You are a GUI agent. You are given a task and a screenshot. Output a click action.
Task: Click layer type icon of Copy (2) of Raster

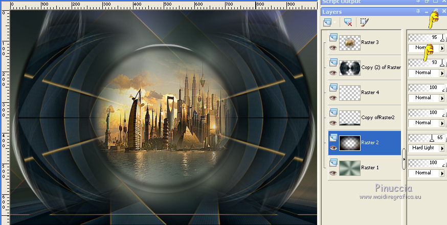[x=333, y=62]
